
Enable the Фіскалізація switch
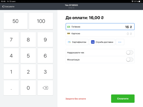click(130, 59)
